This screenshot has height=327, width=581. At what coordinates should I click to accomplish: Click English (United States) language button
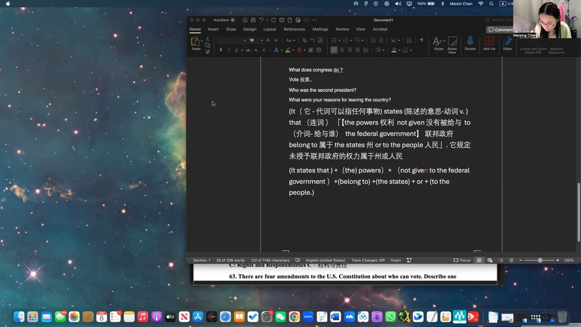[325, 260]
